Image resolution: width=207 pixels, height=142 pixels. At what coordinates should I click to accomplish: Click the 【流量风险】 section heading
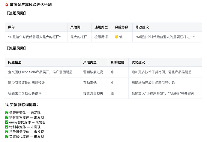[x=16, y=48]
